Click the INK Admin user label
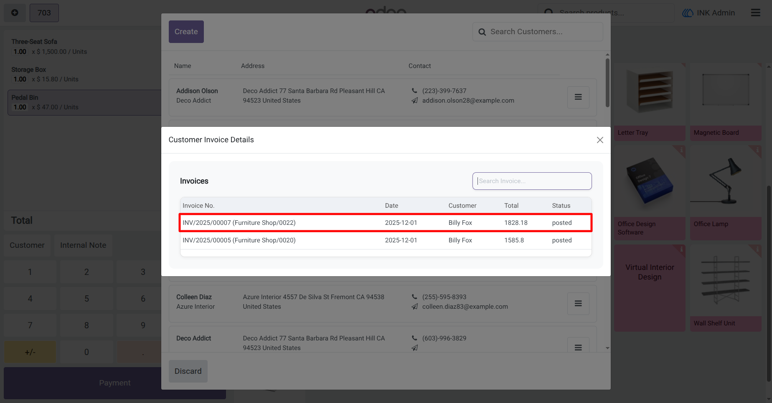 pos(709,13)
